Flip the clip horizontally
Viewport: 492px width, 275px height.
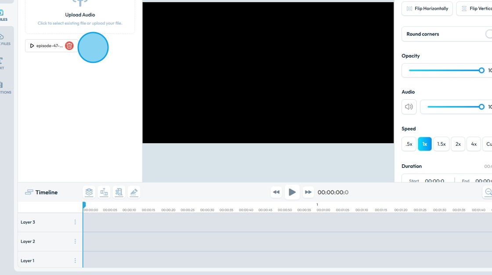pos(427,8)
